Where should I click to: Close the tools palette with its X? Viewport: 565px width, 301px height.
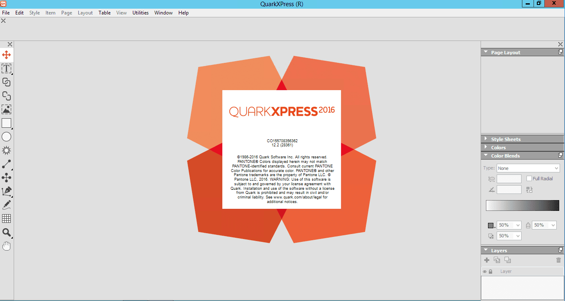tap(10, 44)
